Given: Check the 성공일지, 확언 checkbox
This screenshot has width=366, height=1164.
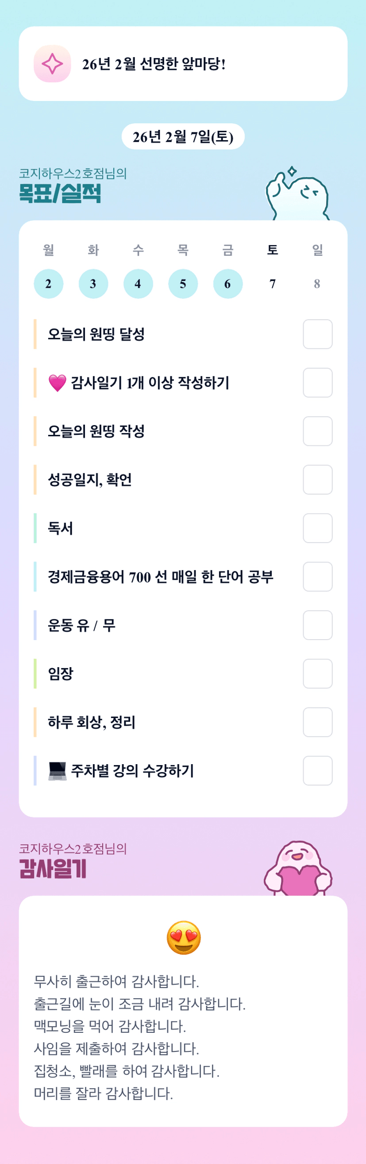Looking at the screenshot, I should point(317,480).
